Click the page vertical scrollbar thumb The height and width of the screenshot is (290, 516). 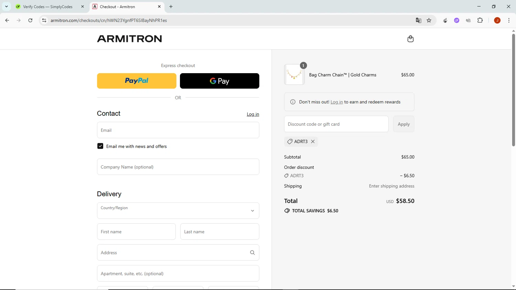[513, 90]
